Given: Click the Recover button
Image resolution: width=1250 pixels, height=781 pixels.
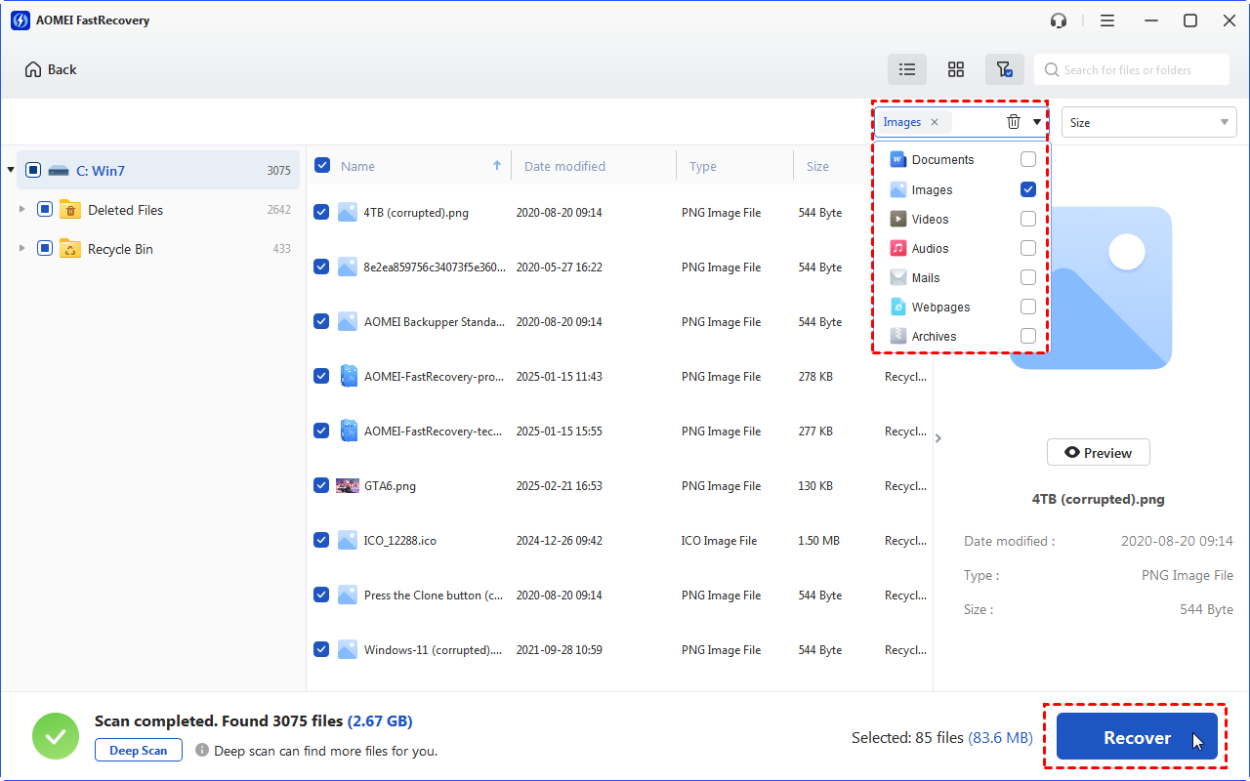Looking at the screenshot, I should click(1137, 738).
